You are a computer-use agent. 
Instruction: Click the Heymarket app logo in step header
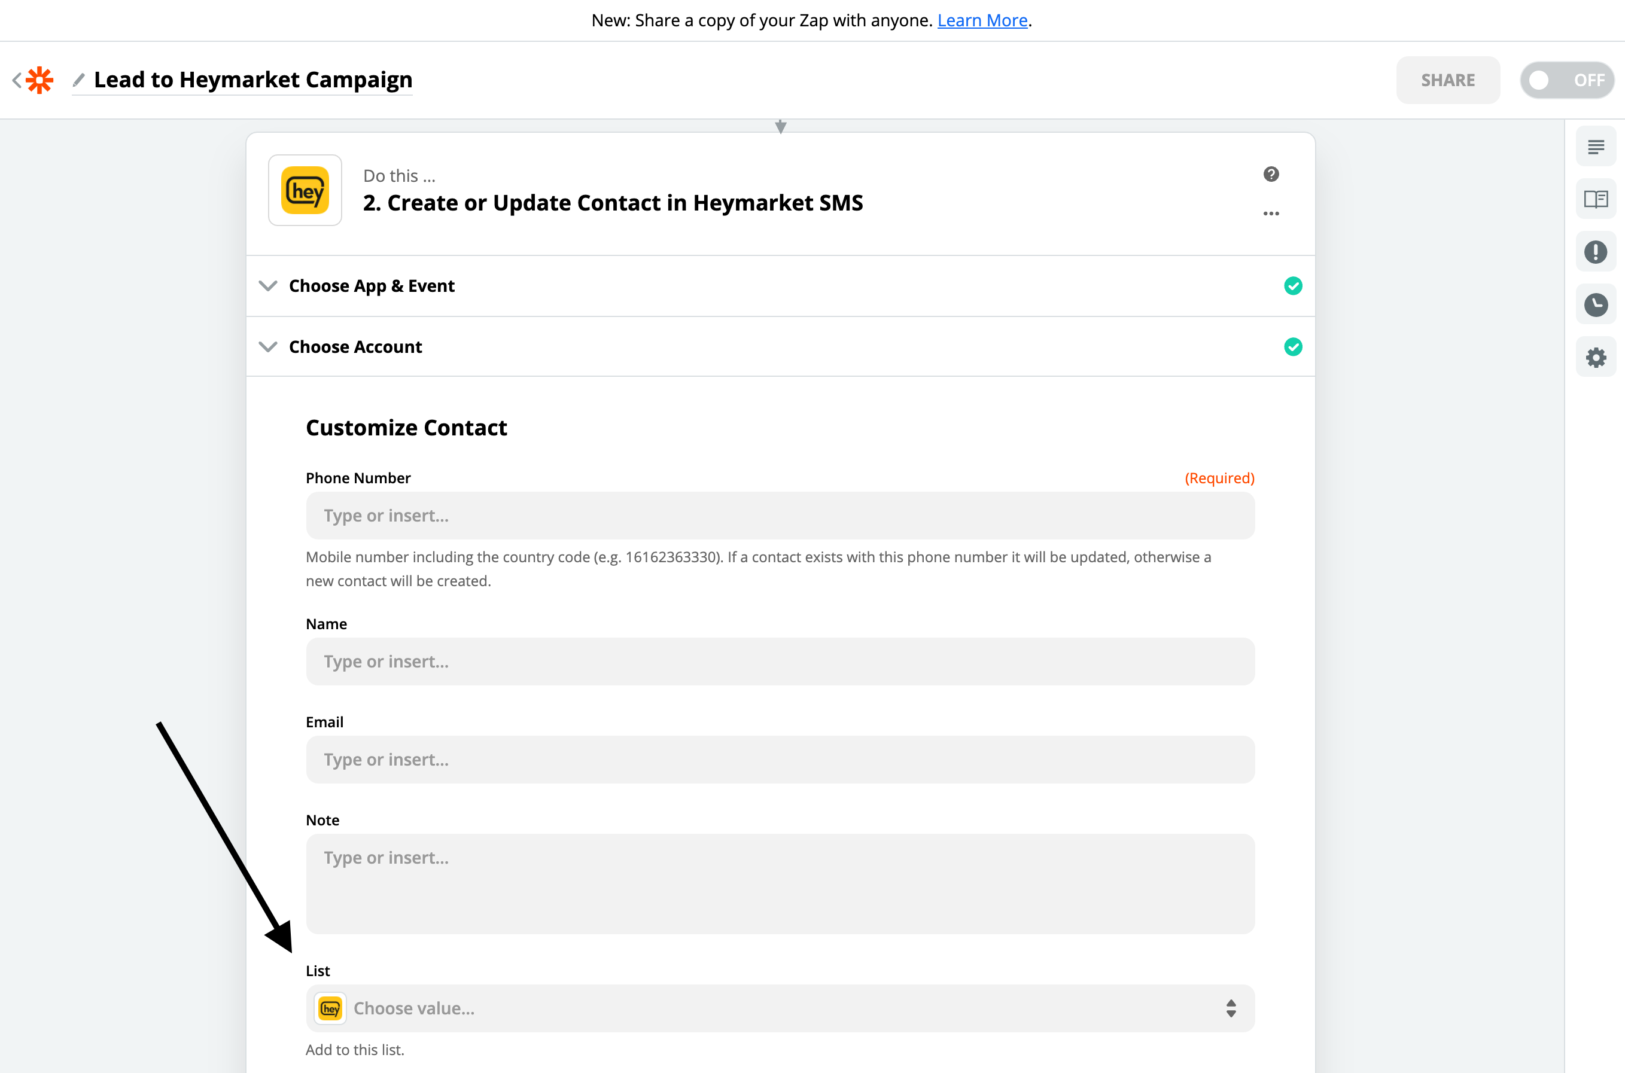pyautogui.click(x=305, y=190)
